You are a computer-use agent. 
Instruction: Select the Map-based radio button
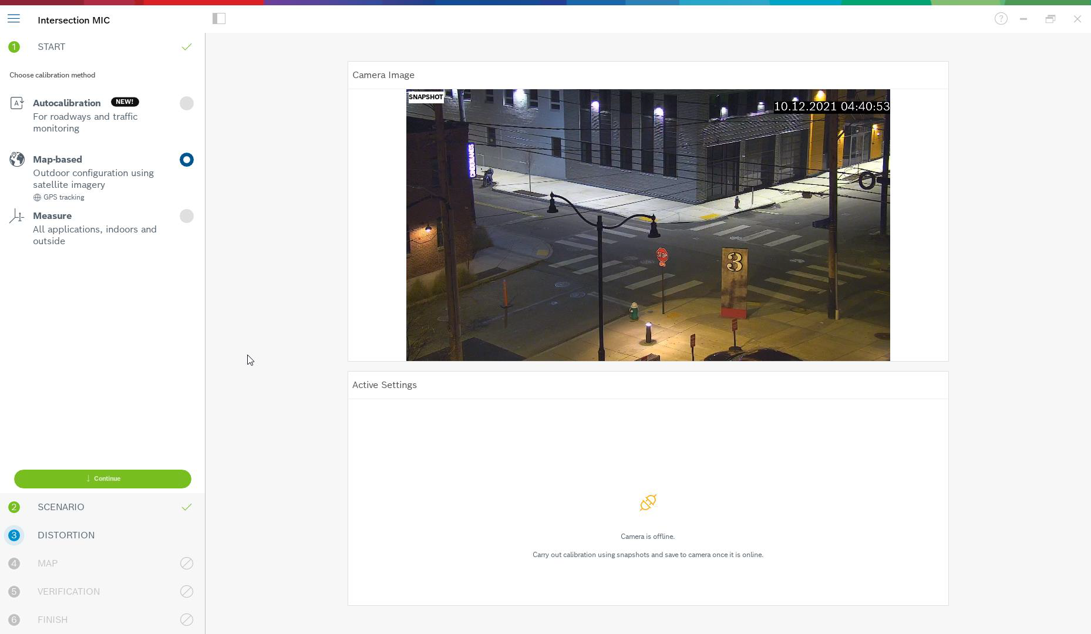(x=186, y=160)
